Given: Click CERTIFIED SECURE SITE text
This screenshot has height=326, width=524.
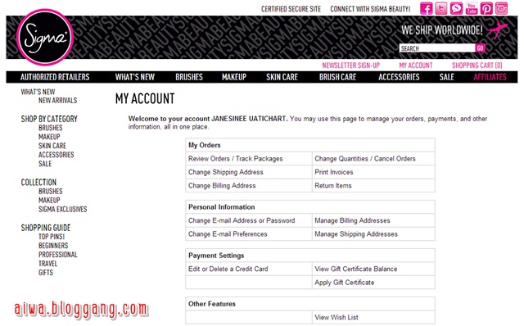Looking at the screenshot, I should tap(291, 9).
